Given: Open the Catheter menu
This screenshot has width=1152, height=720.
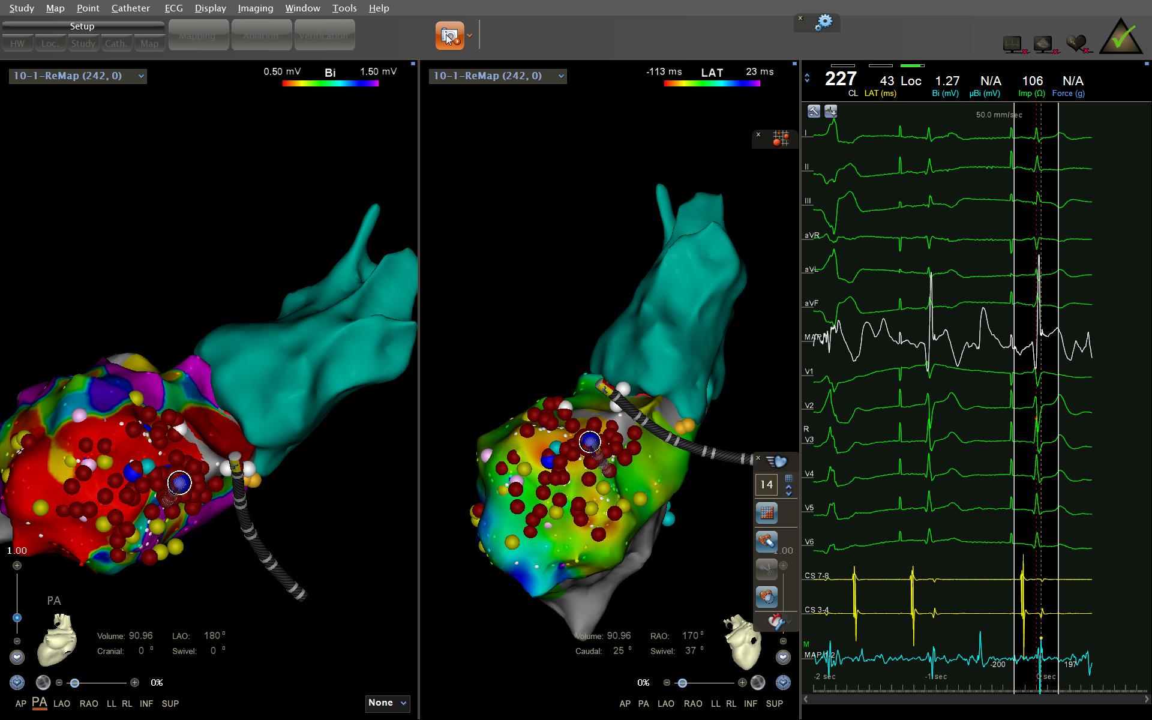Looking at the screenshot, I should coord(130,8).
